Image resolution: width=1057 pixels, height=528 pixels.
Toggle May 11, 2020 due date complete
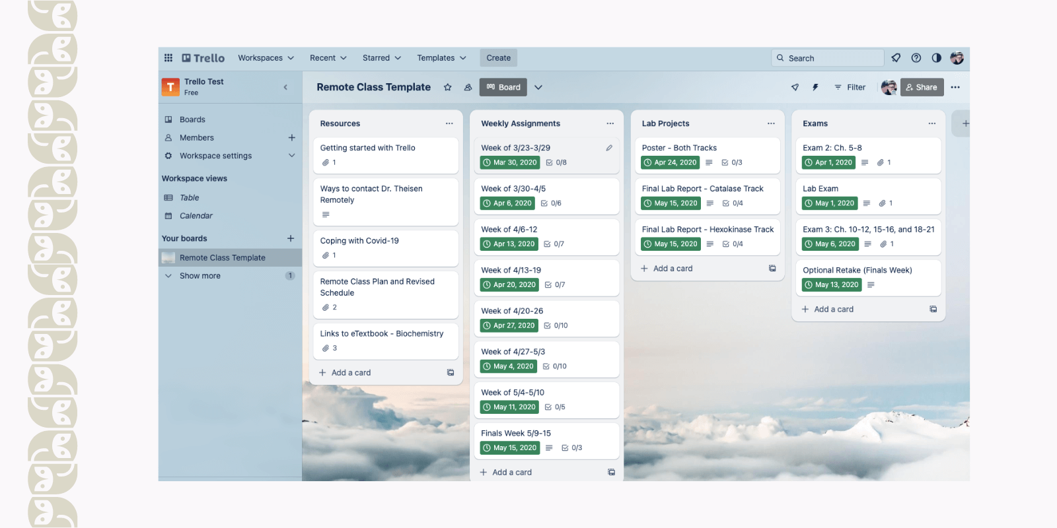pyautogui.click(x=509, y=407)
